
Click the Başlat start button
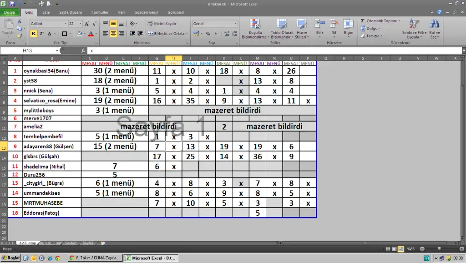pyautogui.click(x=10, y=258)
